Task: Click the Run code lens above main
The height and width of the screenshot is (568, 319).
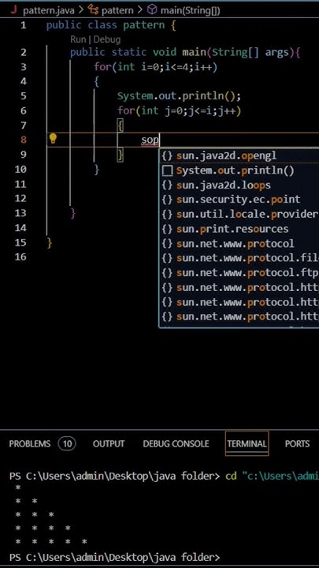Action: (78, 39)
